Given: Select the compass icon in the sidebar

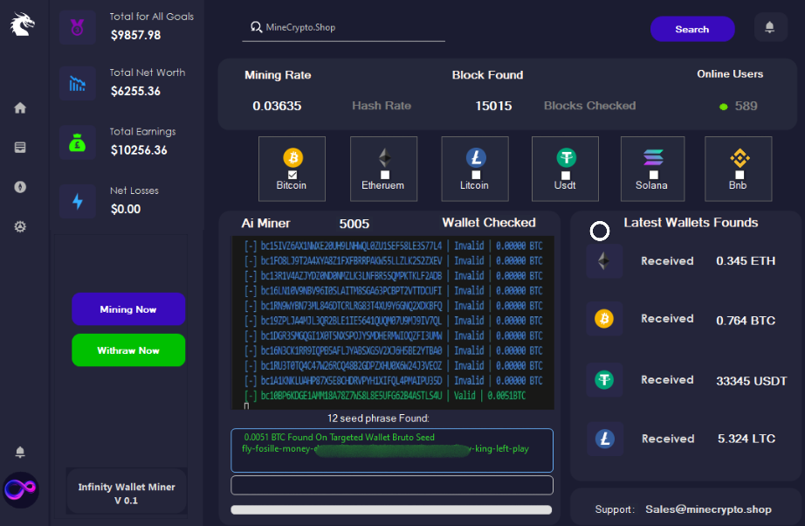Looking at the screenshot, I should point(20,187).
